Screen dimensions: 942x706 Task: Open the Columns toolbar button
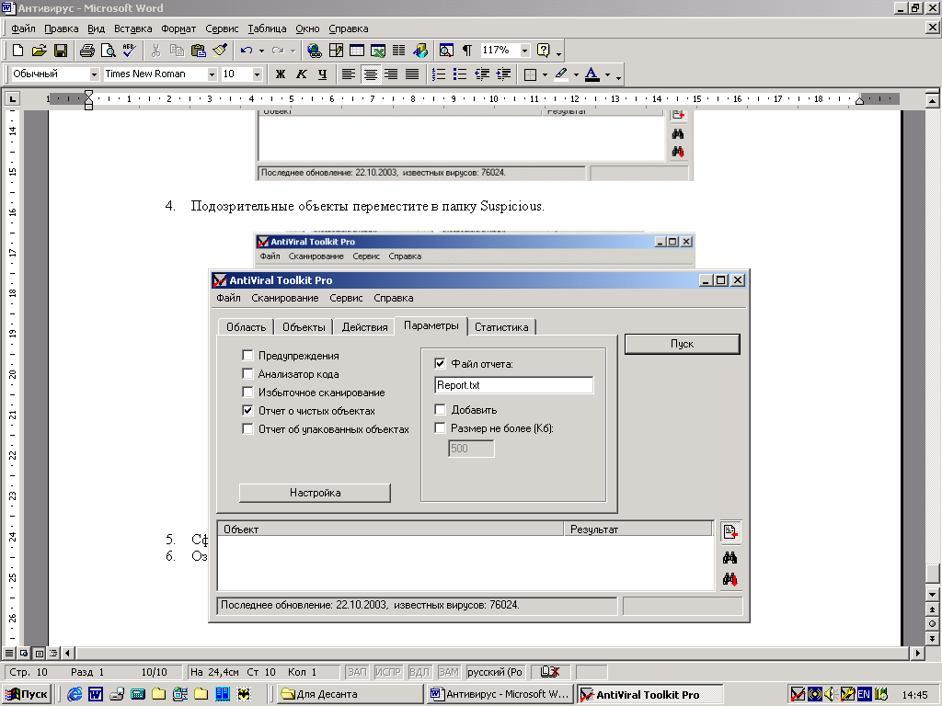[x=399, y=51]
